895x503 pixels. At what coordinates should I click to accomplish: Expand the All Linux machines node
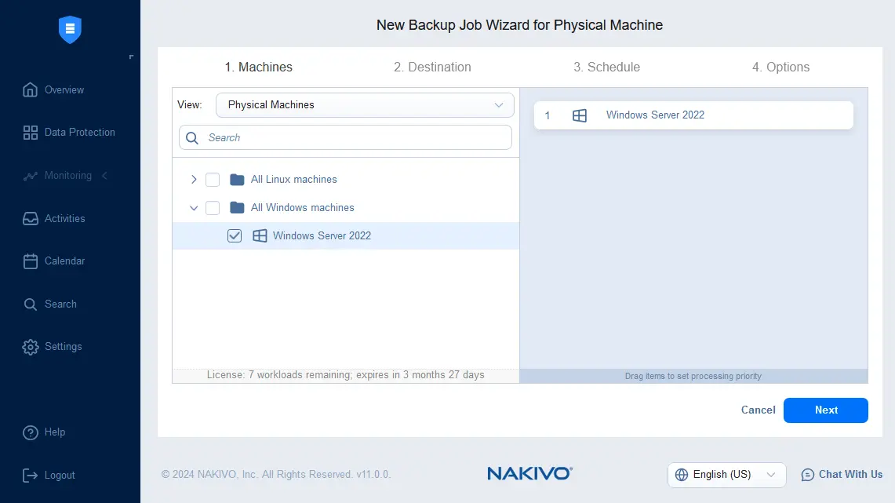194,179
